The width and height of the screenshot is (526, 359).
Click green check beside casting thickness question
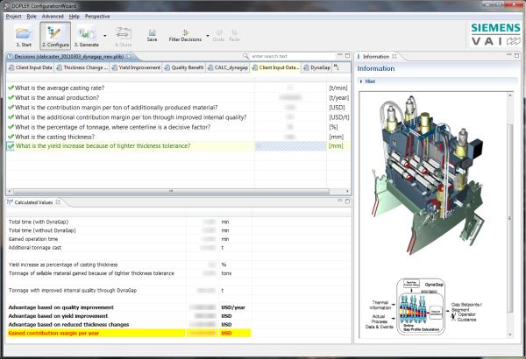11,137
